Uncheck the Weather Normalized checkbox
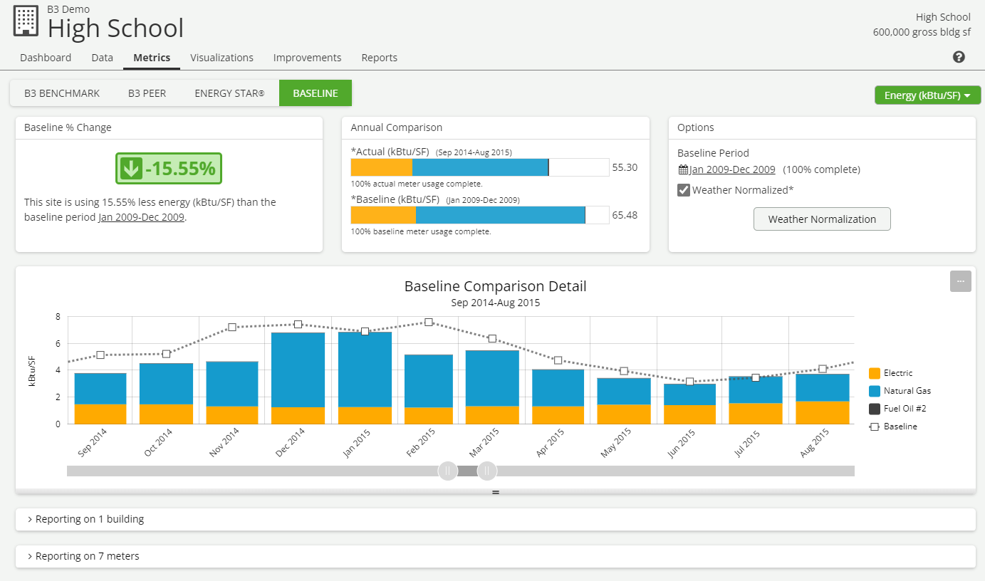Viewport: 985px width, 581px height. tap(684, 190)
